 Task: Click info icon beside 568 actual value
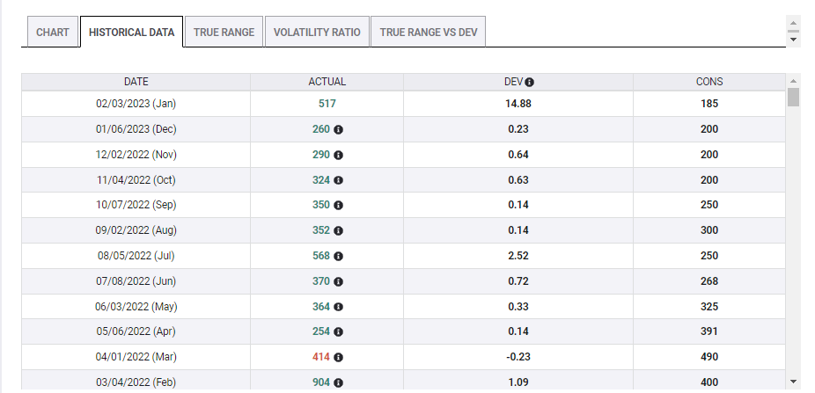coord(339,257)
